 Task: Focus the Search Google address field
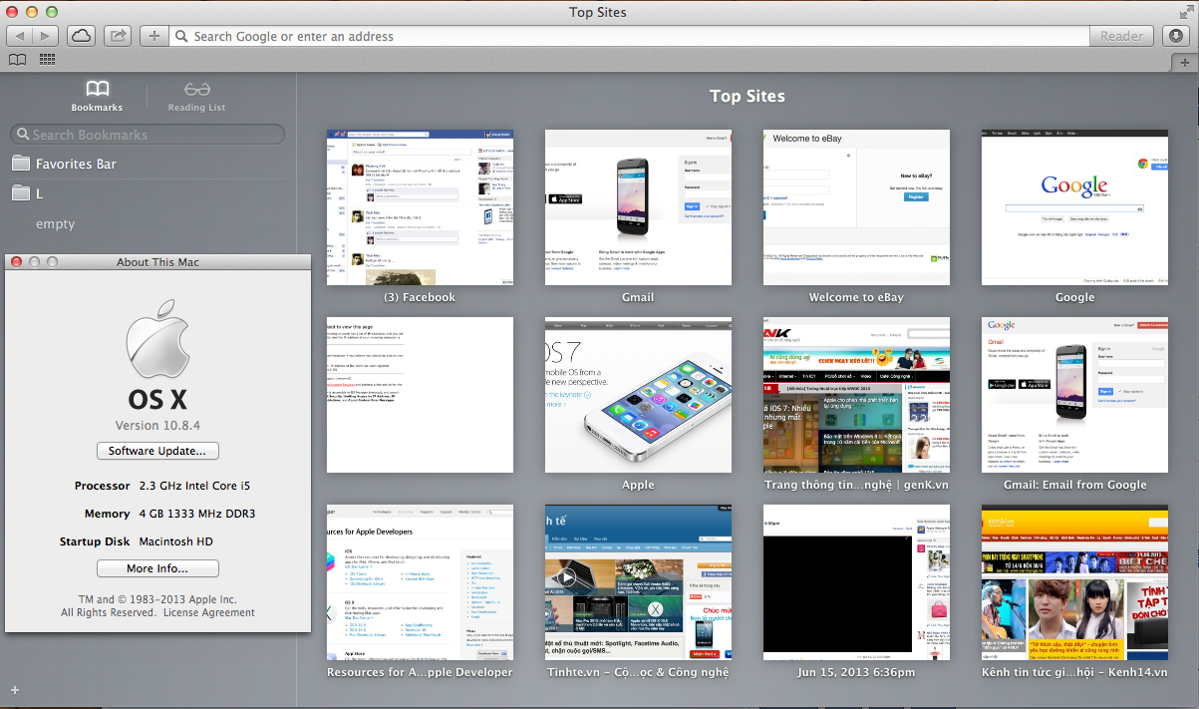coord(628,36)
